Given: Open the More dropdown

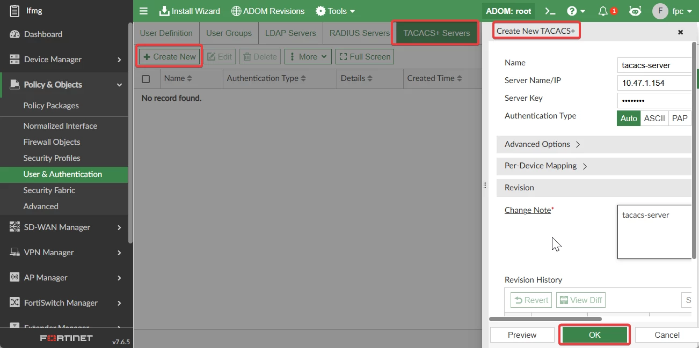Looking at the screenshot, I should (308, 56).
